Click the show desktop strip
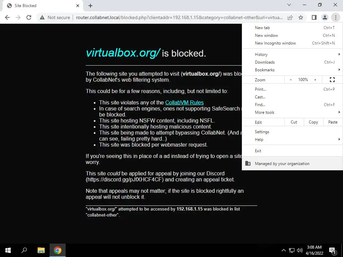 pos(342,250)
